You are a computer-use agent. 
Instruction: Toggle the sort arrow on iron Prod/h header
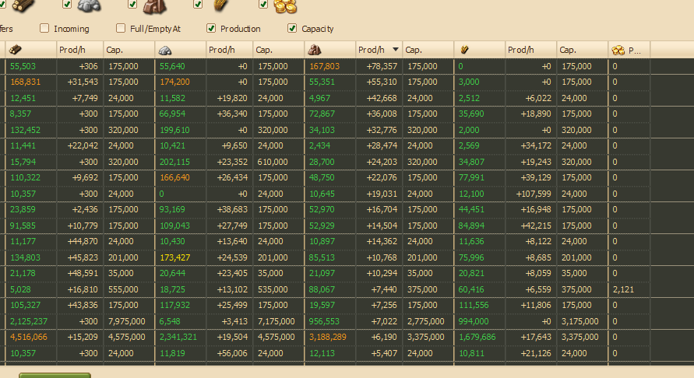(x=396, y=50)
